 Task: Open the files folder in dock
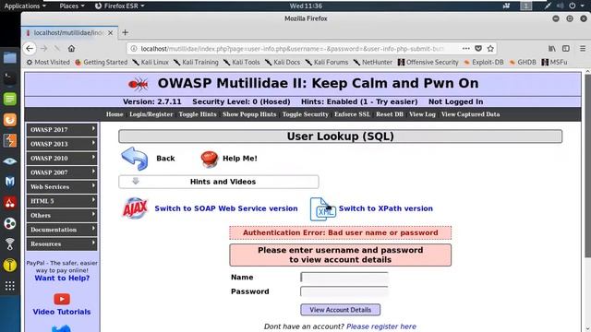point(10,57)
